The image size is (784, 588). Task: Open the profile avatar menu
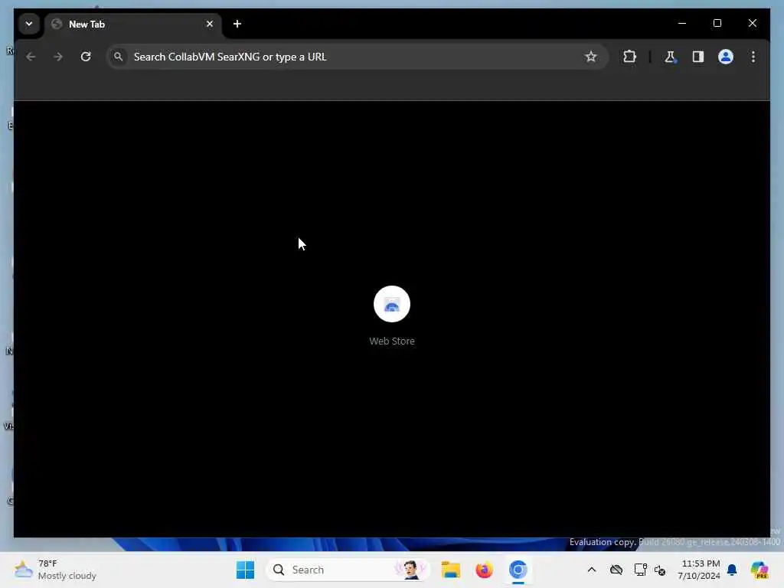coord(726,57)
